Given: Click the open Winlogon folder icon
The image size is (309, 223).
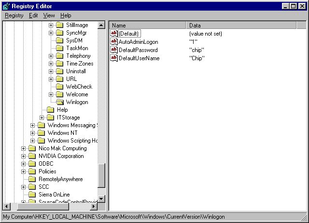Looking at the screenshot, I should (60, 102).
